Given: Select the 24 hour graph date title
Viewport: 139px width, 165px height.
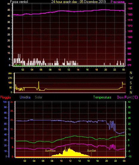Looking at the screenshot, I should point(78,2).
